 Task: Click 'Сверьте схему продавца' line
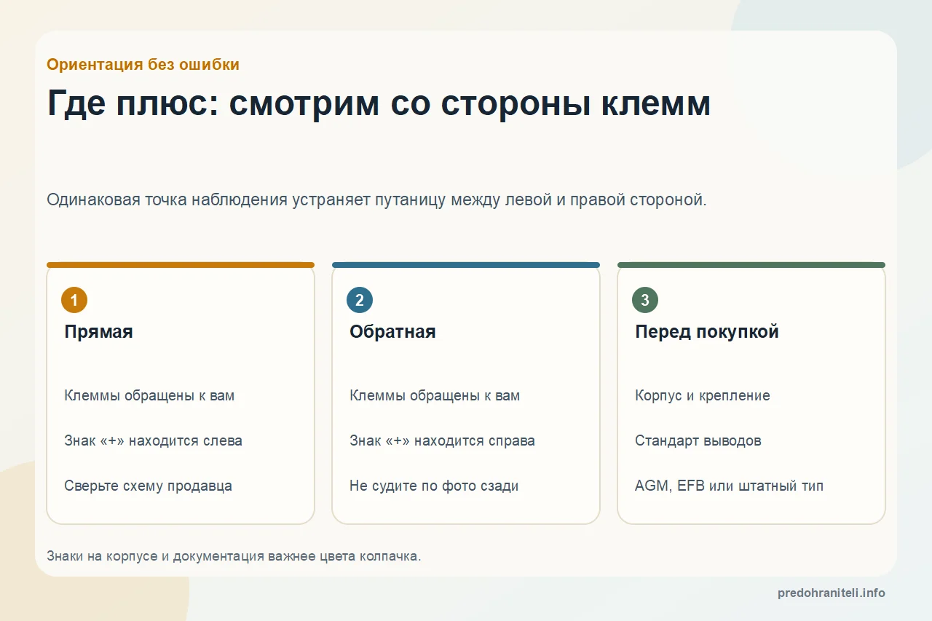point(148,486)
